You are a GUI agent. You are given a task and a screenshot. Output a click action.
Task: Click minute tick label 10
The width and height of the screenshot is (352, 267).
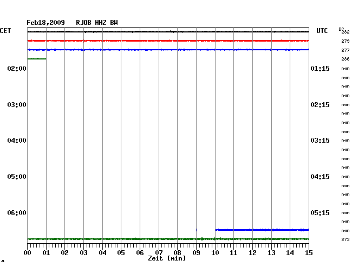coord(215,253)
